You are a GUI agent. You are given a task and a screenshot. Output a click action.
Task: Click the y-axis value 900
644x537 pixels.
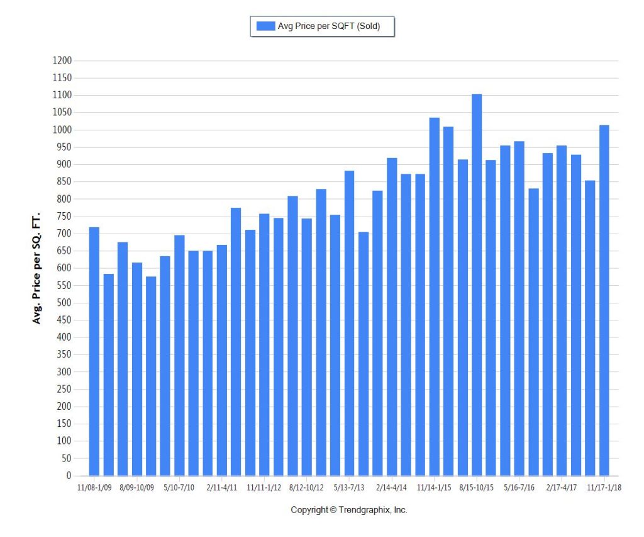click(x=64, y=164)
